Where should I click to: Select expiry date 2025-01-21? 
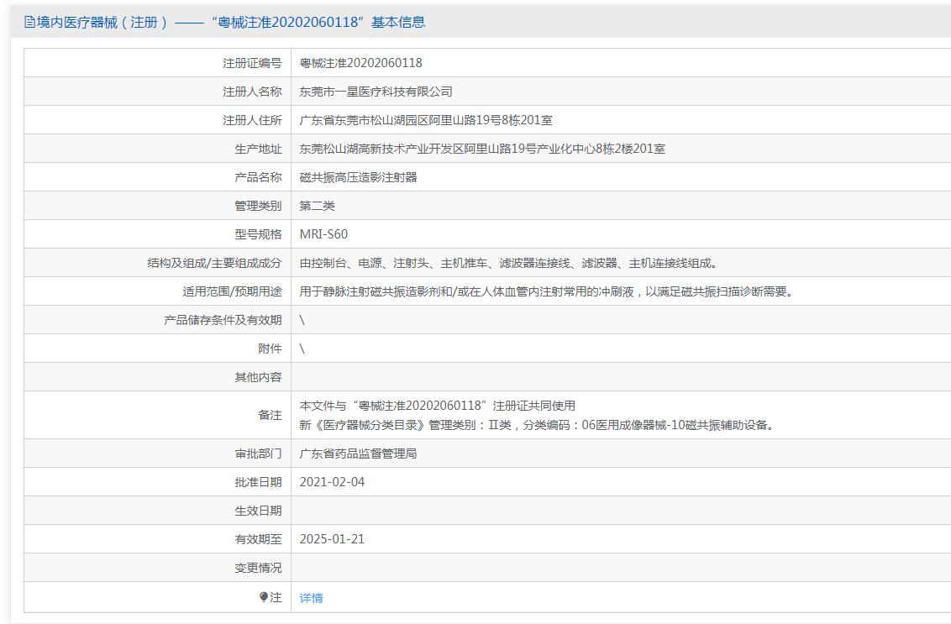[333, 539]
